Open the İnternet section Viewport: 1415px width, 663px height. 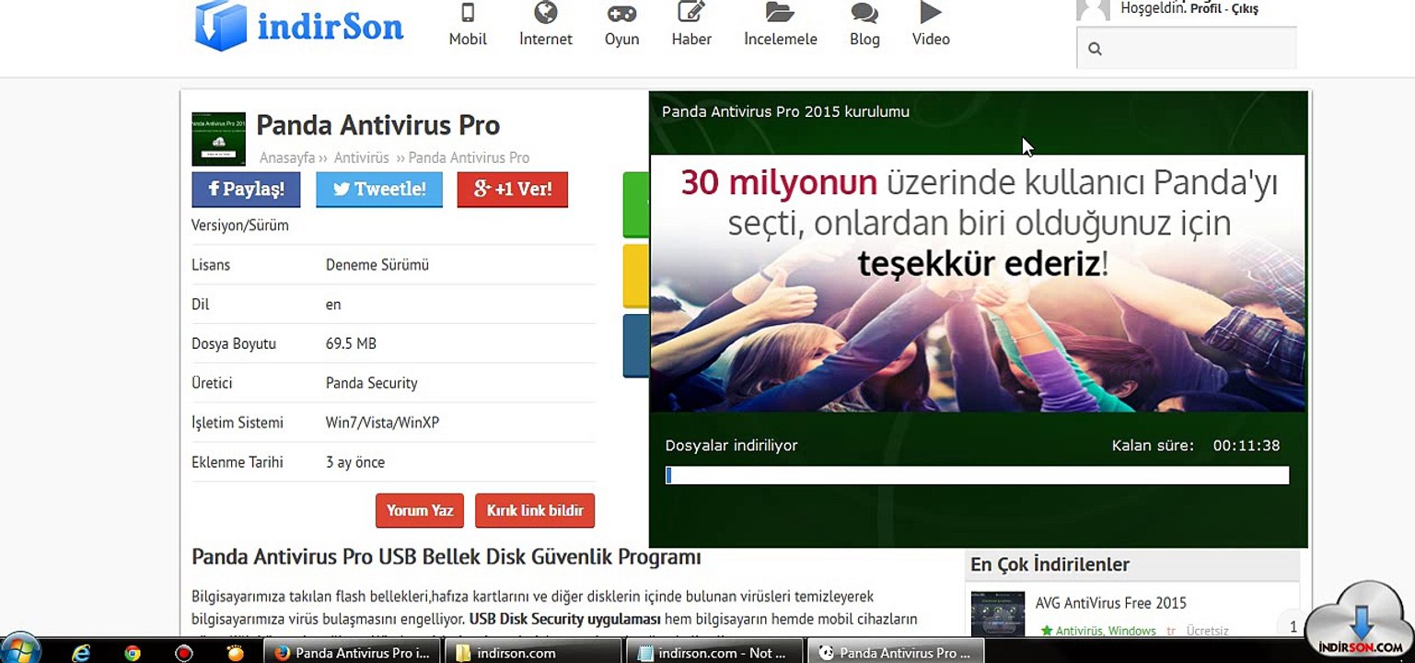(x=546, y=25)
